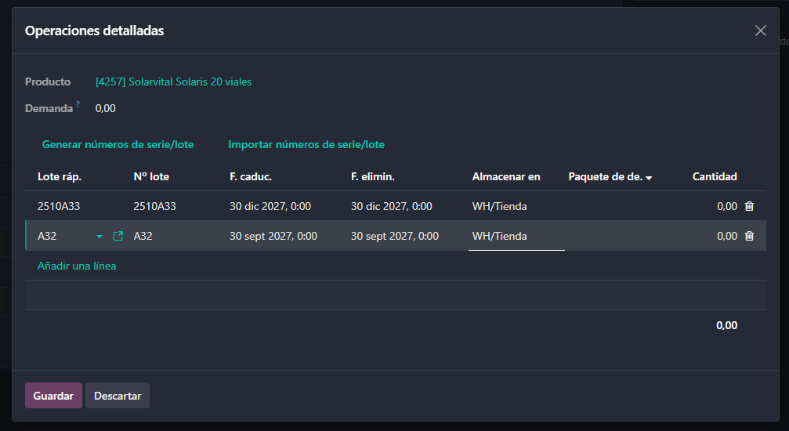The image size is (789, 431).
Task: Close the Operaciones detalladas dialog
Action: (x=760, y=31)
